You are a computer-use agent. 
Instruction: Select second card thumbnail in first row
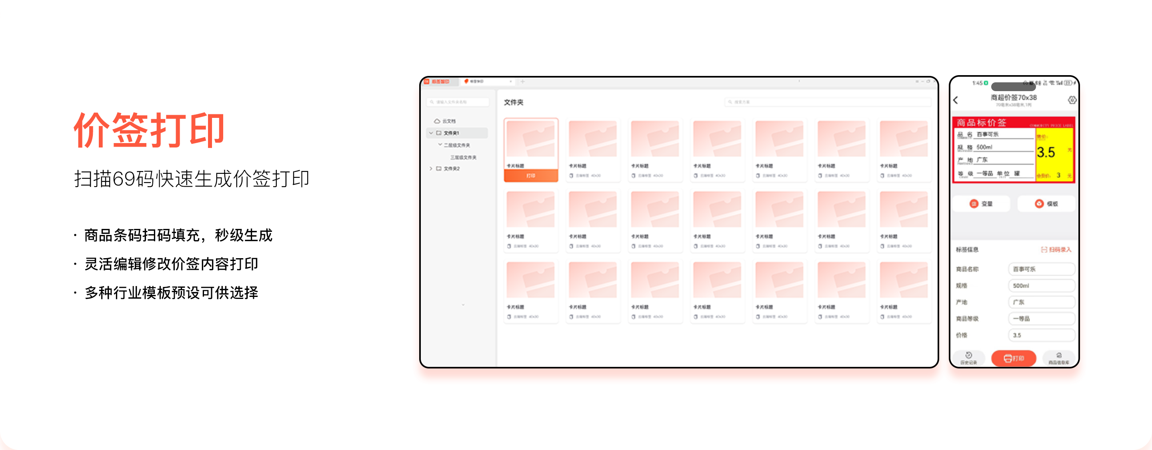point(592,139)
